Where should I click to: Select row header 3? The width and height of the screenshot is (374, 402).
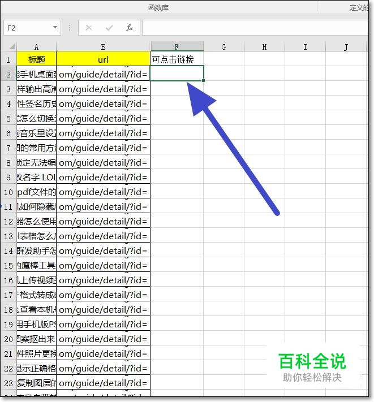(x=8, y=89)
